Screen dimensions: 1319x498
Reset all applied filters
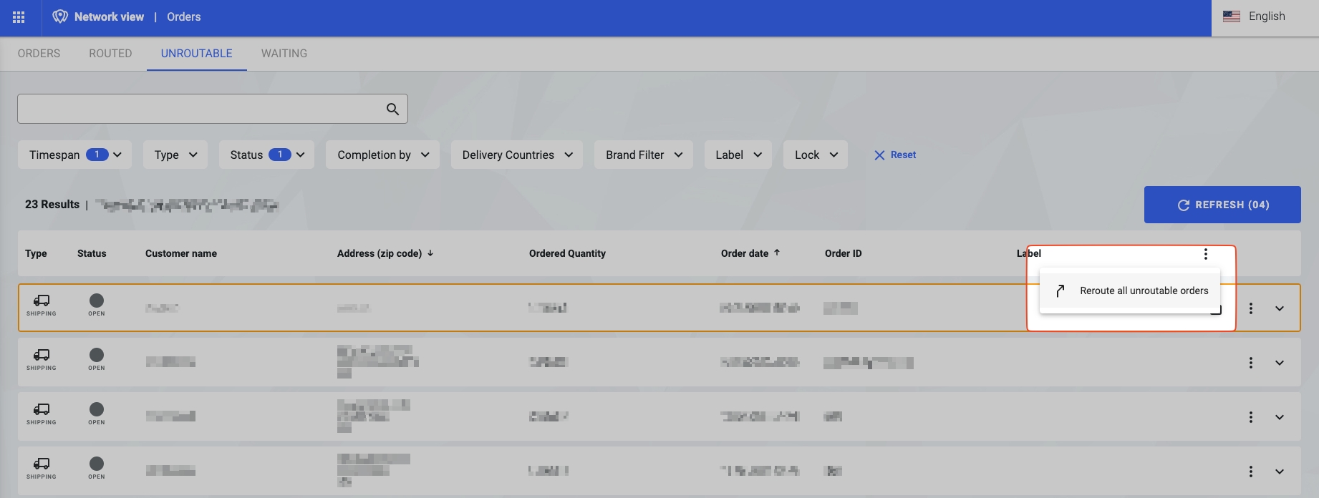[895, 155]
